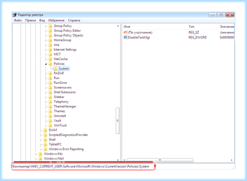Screen dimensions: 247x181
Task: Select the DWM key label
Action: 53,130
